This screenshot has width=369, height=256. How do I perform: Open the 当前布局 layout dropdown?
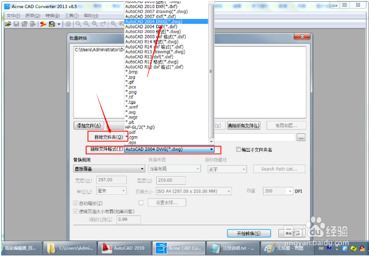174,169
